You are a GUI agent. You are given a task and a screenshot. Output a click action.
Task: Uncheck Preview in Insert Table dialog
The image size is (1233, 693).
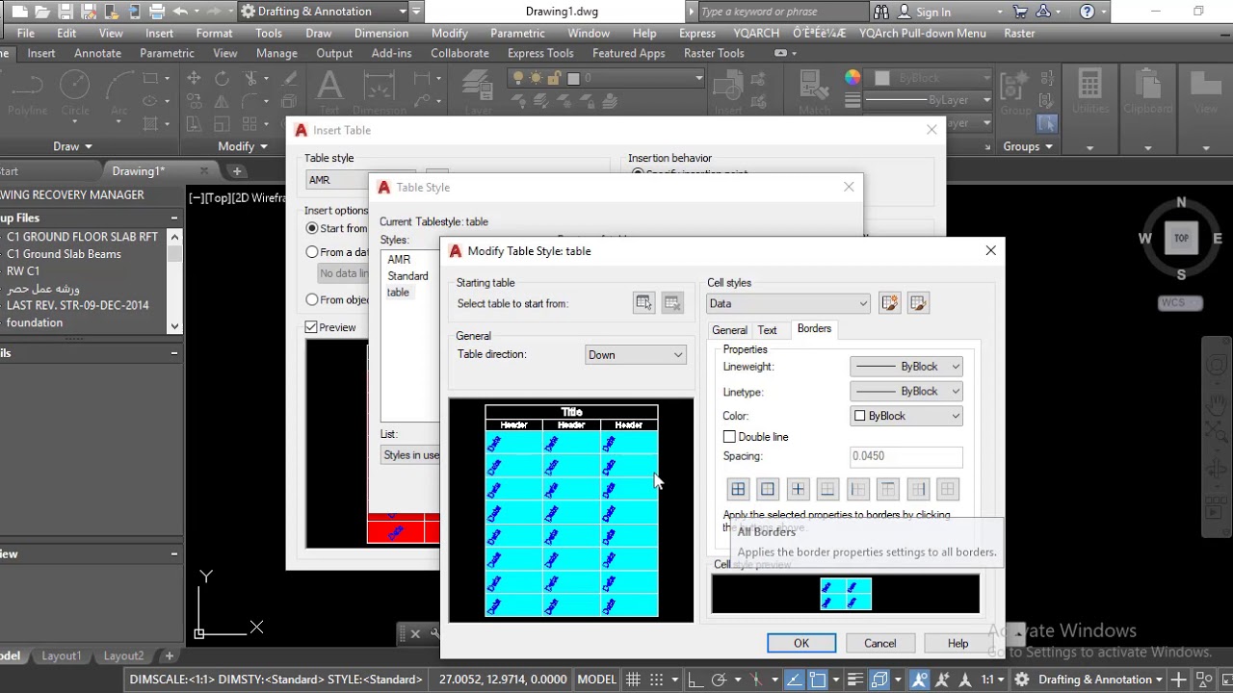[311, 327]
